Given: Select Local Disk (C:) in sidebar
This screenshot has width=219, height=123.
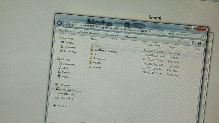Looking at the screenshot, I should pos(66,90).
